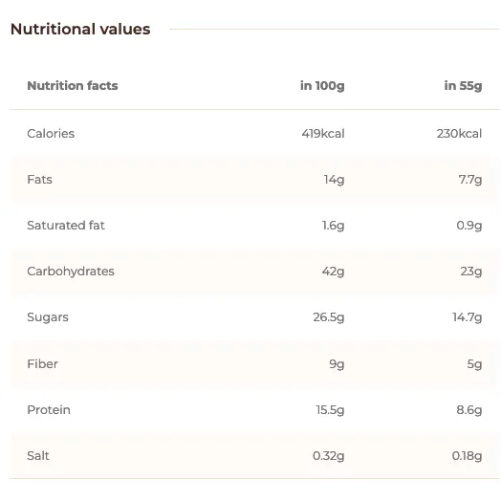The height and width of the screenshot is (501, 501).
Task: Click the 42g carbohydrates value
Action: click(333, 272)
